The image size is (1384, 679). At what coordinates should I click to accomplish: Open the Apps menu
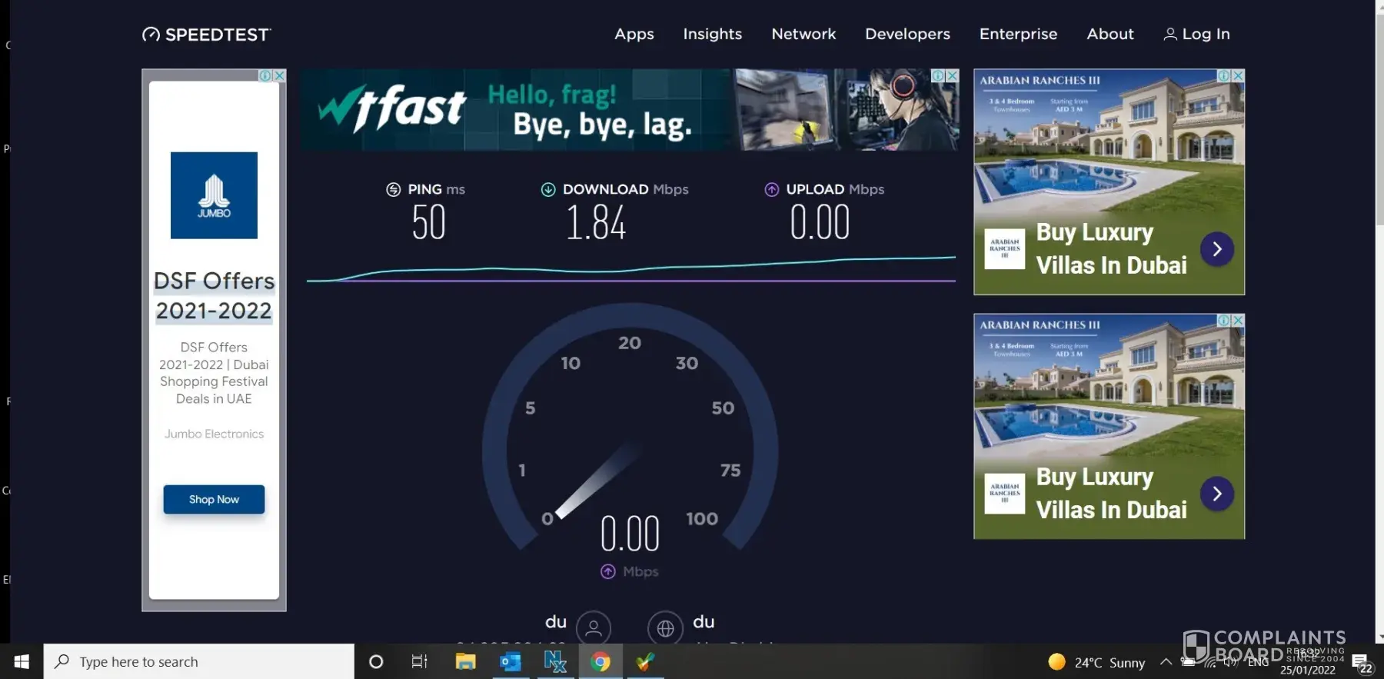[x=634, y=34]
